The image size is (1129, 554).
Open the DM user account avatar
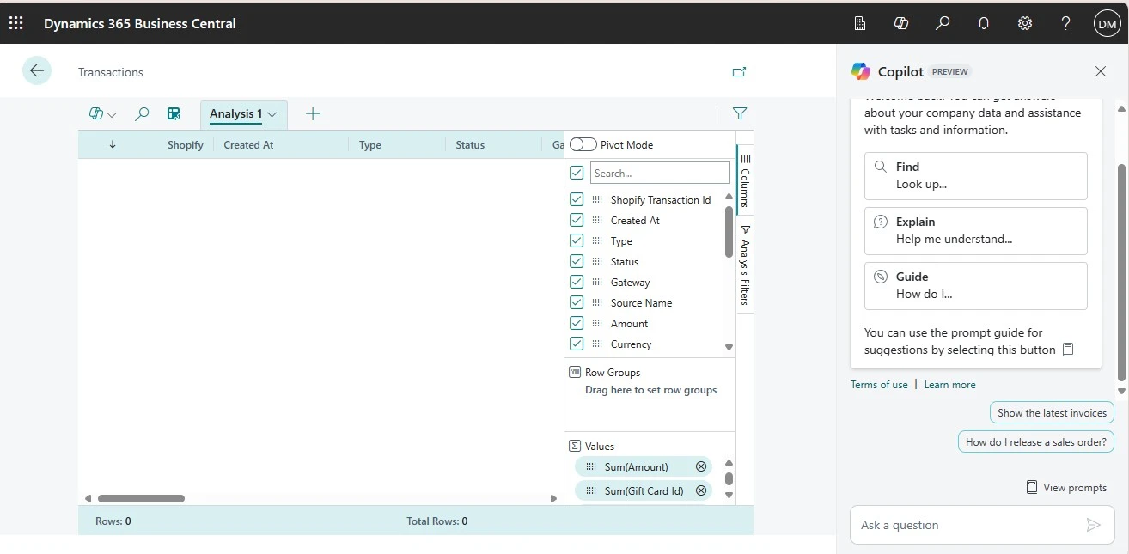(x=1107, y=24)
